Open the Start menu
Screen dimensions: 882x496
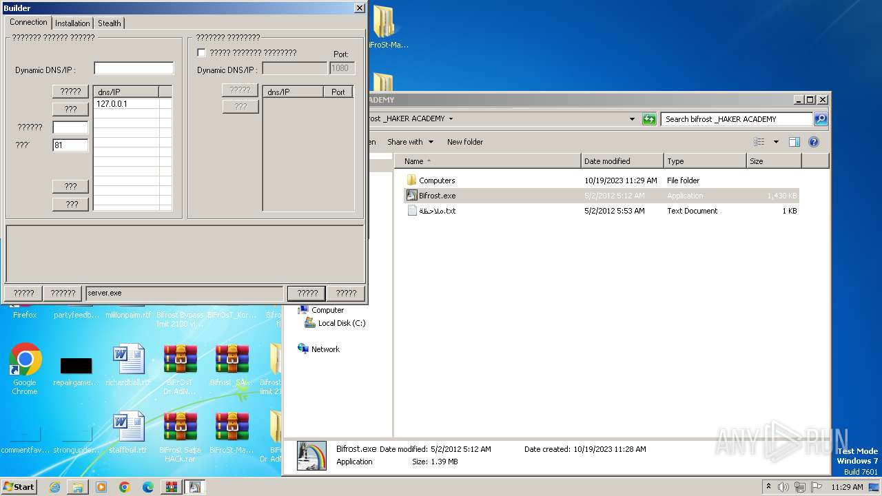19,486
